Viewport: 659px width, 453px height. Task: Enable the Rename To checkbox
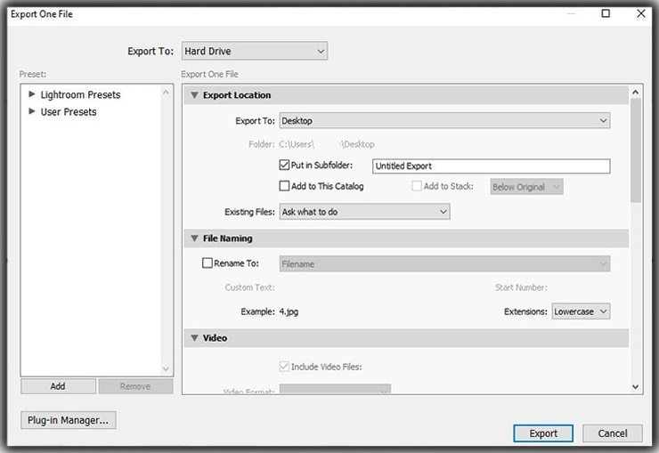[x=207, y=263]
